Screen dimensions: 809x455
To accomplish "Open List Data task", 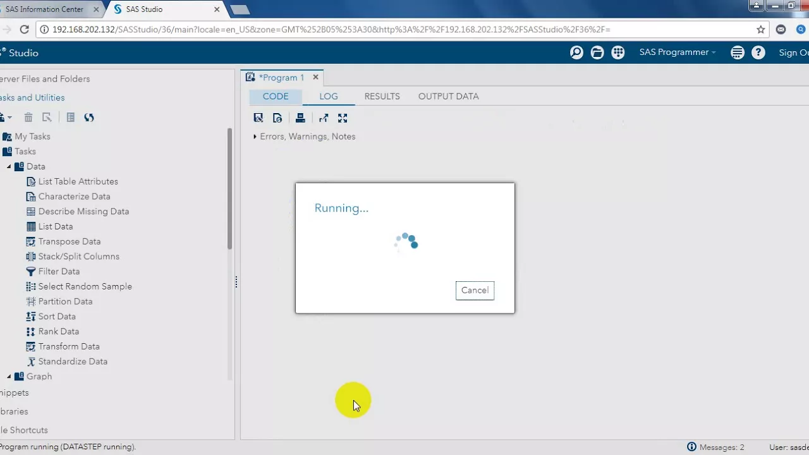I will (49, 226).
